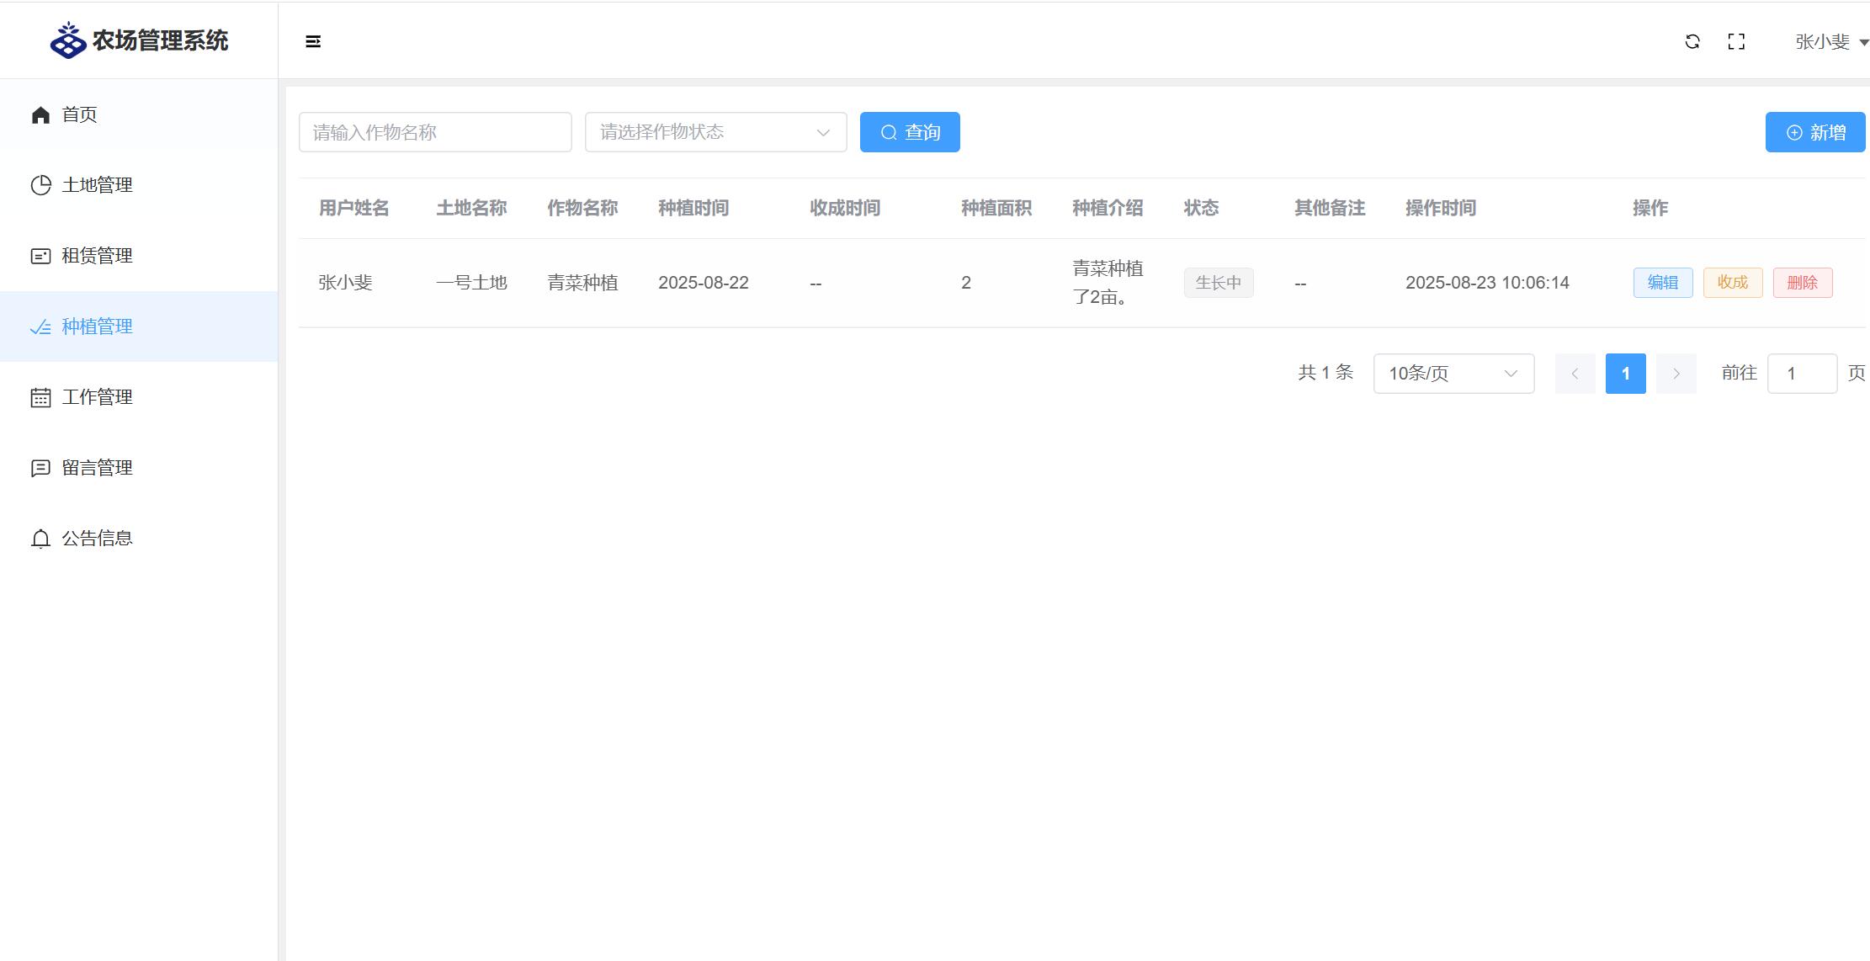Screen dimensions: 1870x961
Task: Go to 留言管理 in sidebar
Action: click(x=97, y=468)
